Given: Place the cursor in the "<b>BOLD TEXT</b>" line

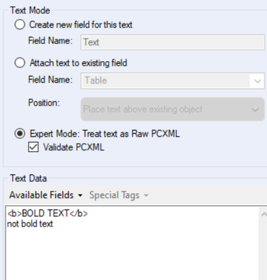Looking at the screenshot, I should click(48, 213).
